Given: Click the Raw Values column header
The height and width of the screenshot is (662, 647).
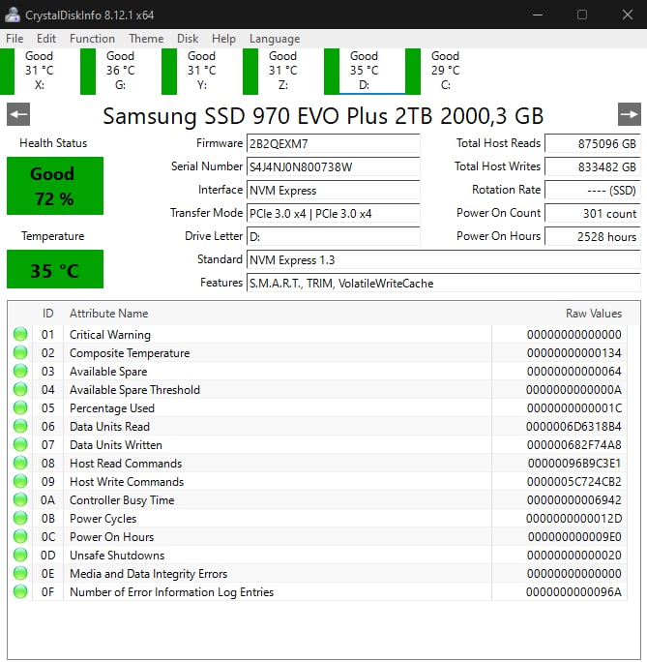Looking at the screenshot, I should click(x=594, y=314).
